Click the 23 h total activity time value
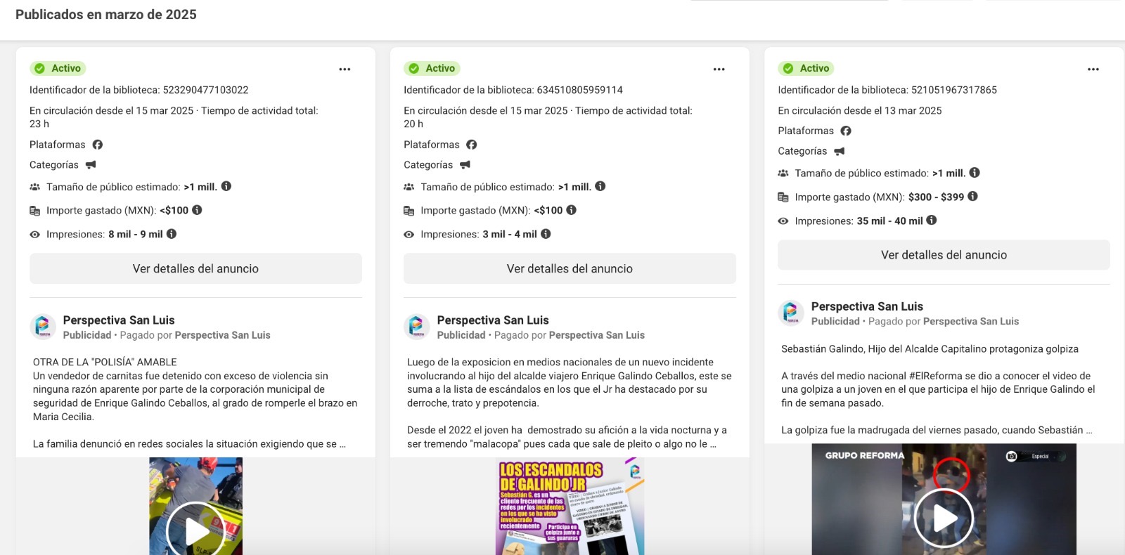Image resolution: width=1125 pixels, height=555 pixels. coord(39,124)
